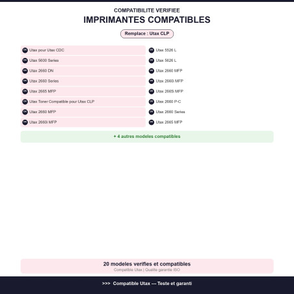Open the Utax pour Utax CDC entry text

tap(47, 50)
